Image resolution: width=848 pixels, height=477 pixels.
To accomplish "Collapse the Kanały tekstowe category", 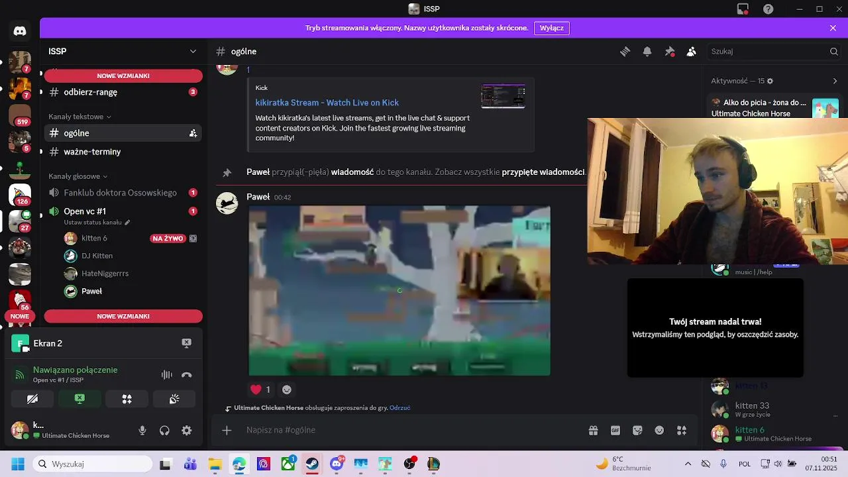I will (x=79, y=117).
